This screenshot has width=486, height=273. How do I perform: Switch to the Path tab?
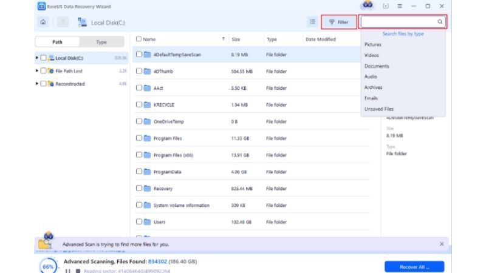pyautogui.click(x=57, y=42)
